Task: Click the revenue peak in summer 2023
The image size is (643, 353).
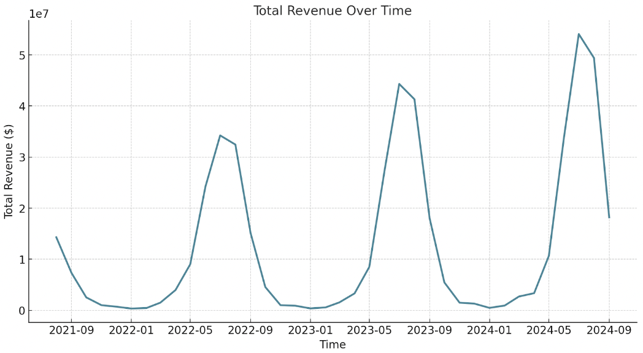Action: (399, 84)
